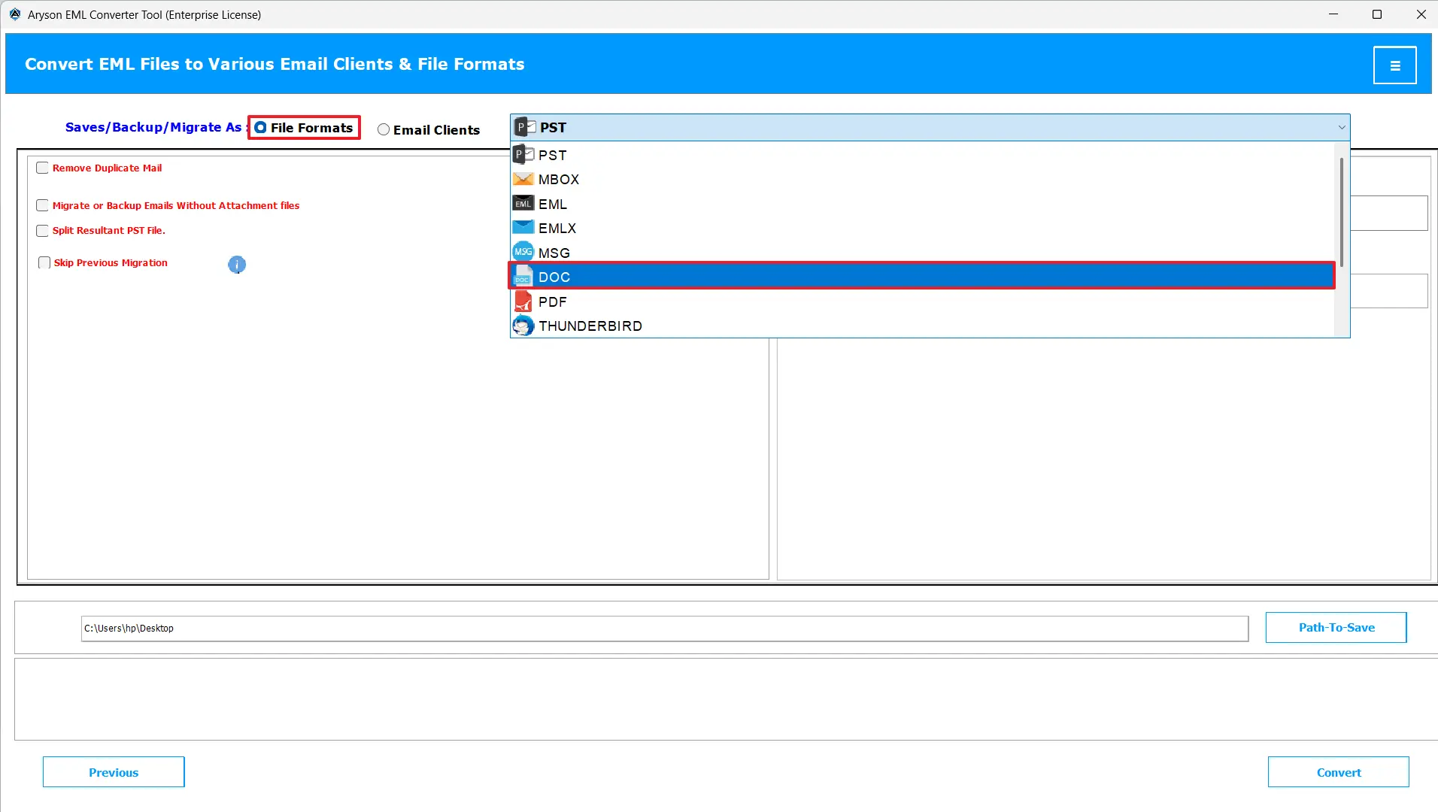Click the PDF format icon

pyautogui.click(x=523, y=301)
